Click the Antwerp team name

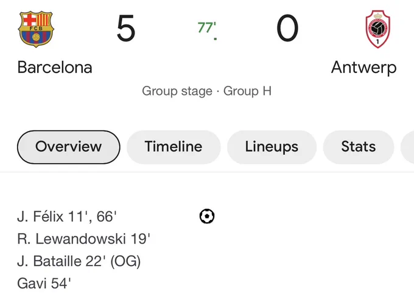[364, 68]
